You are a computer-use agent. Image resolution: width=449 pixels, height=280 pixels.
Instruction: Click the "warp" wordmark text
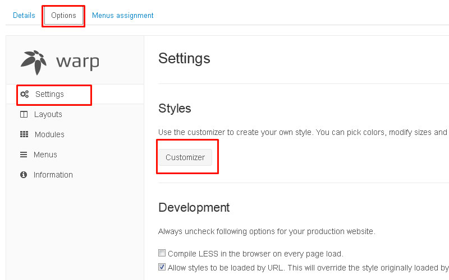tap(77, 62)
